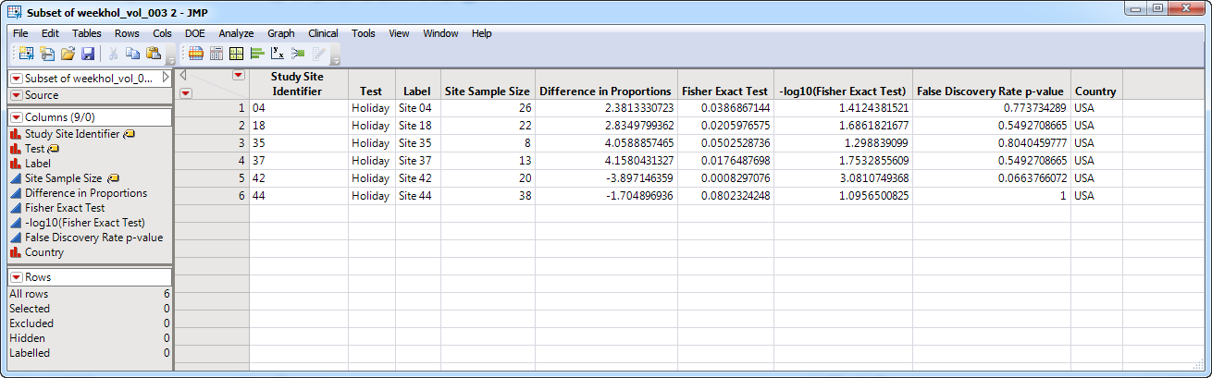Click the Copy icon in the toolbar

click(134, 54)
